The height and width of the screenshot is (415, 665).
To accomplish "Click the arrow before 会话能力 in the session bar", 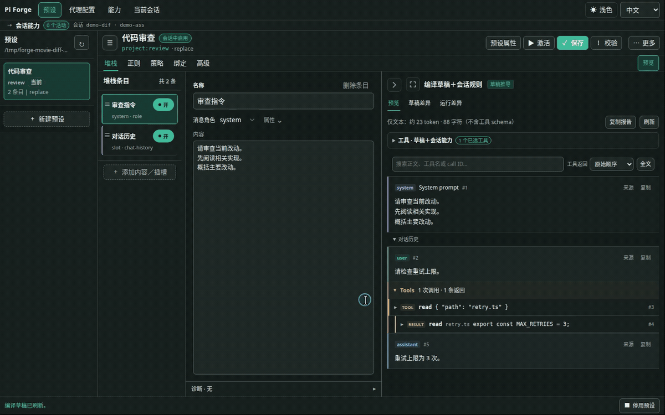I will [9, 25].
